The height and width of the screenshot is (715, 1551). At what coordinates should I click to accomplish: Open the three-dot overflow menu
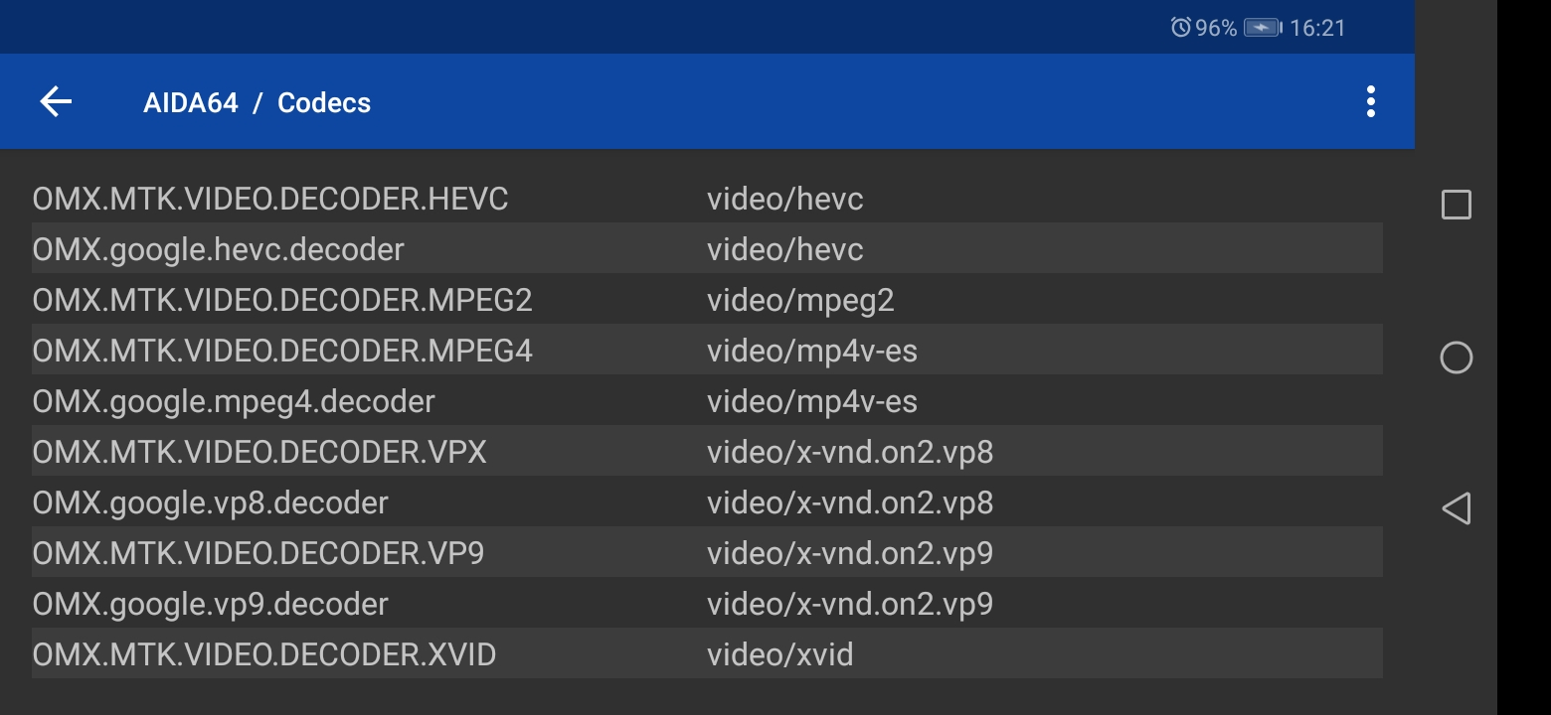(x=1370, y=101)
